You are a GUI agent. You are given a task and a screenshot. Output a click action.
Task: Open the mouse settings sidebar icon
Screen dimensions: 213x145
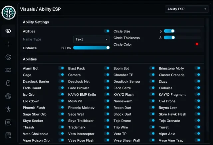pos(8,83)
